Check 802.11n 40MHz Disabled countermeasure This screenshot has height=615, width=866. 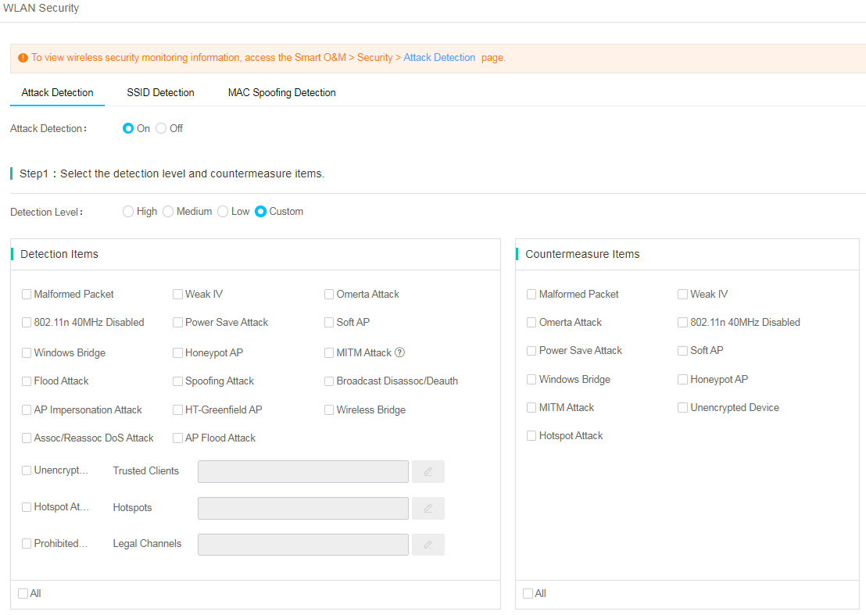click(682, 323)
